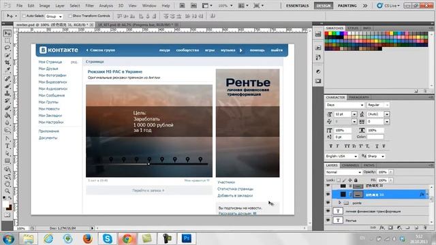Select the Eyedropper tool
Viewport: 436px width, 245px height.
click(7, 69)
